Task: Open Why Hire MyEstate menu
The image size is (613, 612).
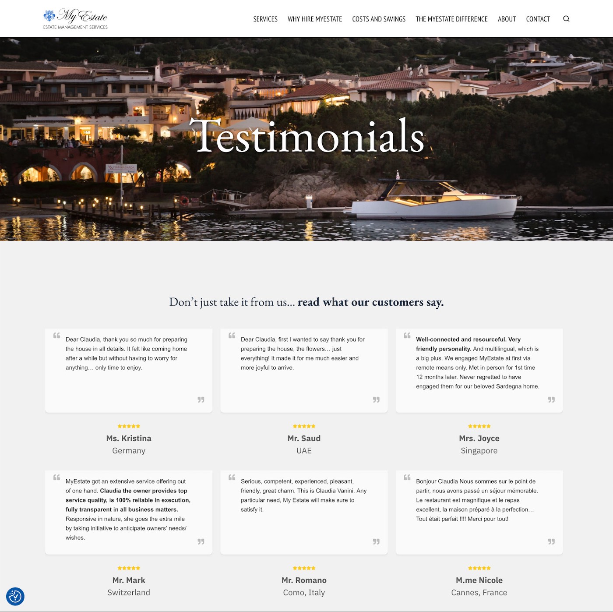Action: pos(314,19)
